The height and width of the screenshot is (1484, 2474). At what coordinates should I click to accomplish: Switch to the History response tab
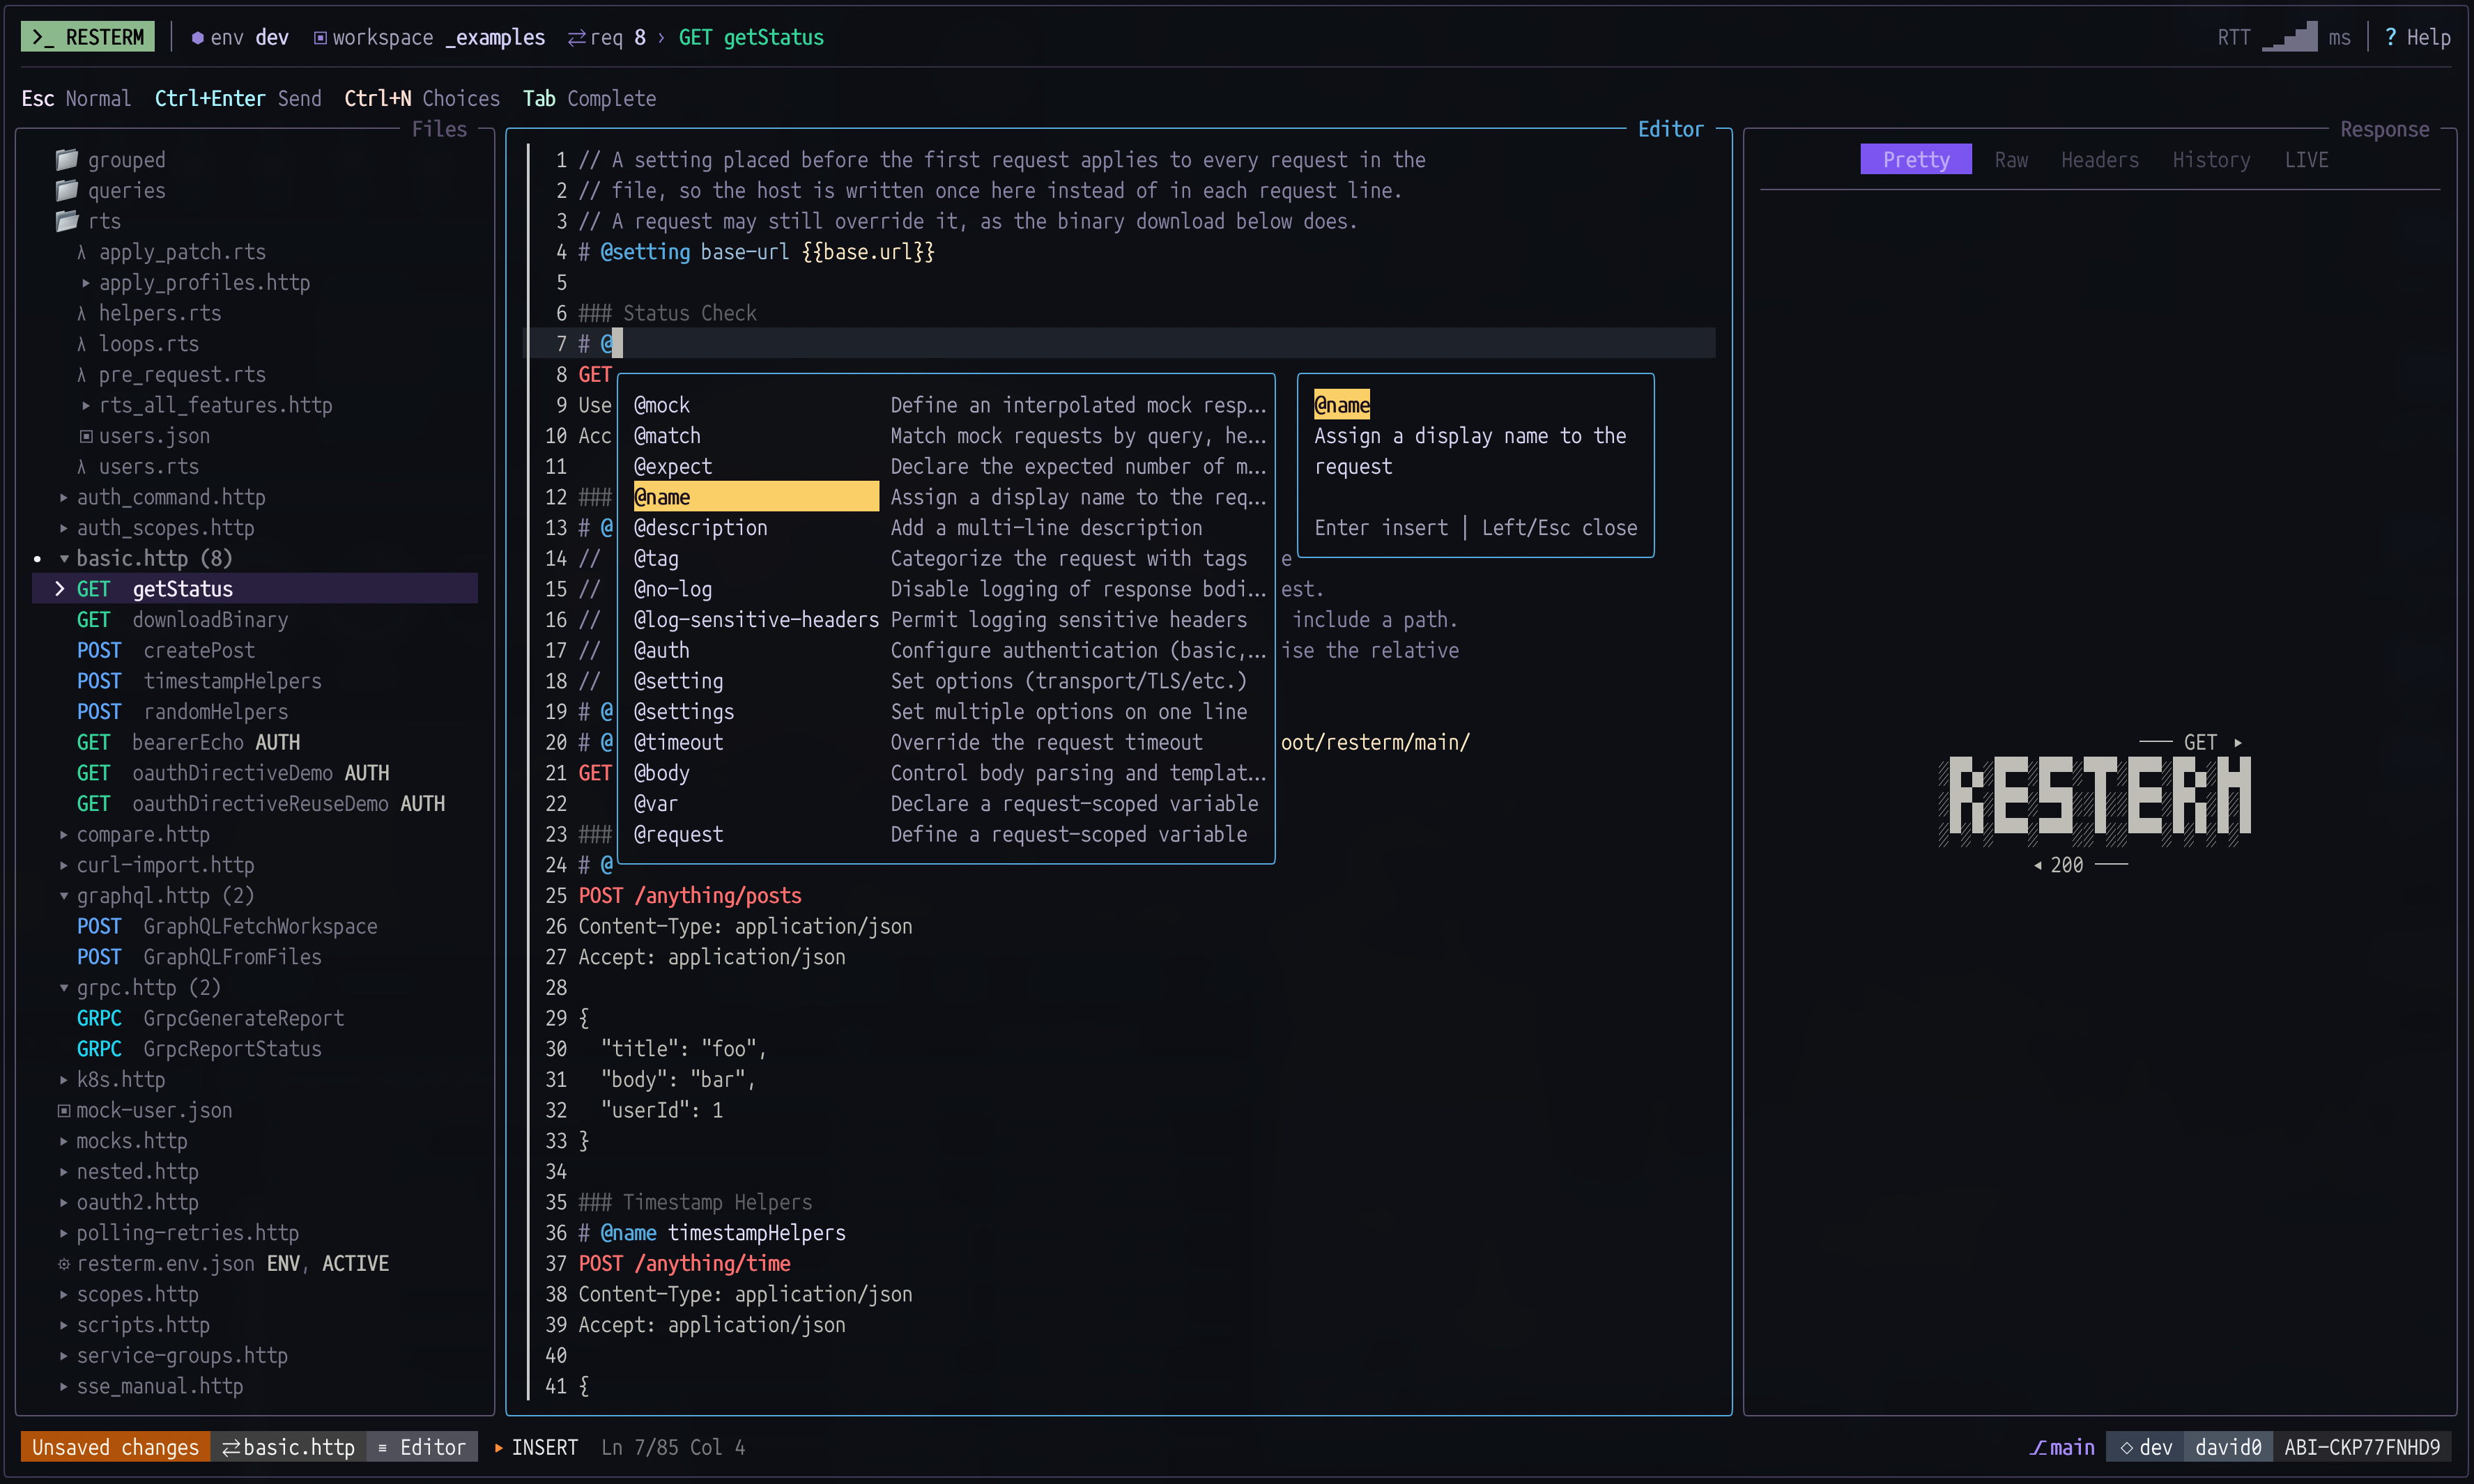(x=2211, y=160)
